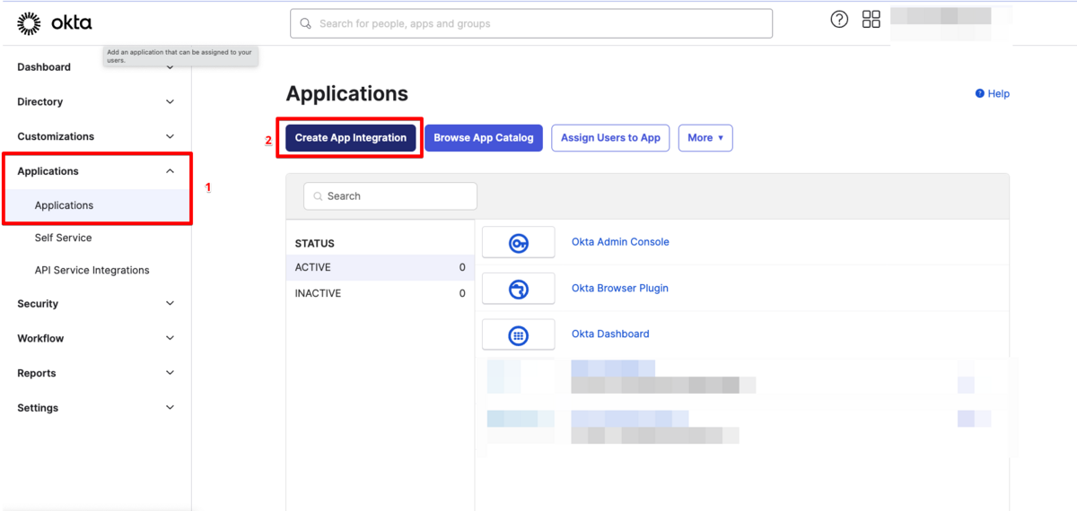Click the Applications page heading
Viewport: 1077px width, 511px height.
click(346, 93)
